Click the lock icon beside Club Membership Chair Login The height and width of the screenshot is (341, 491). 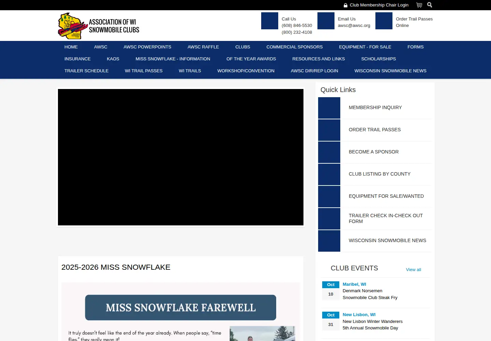(x=345, y=5)
